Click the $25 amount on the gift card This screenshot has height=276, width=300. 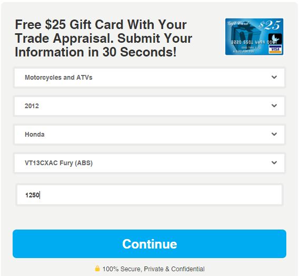(269, 25)
